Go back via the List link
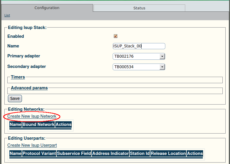This screenshot has width=230, height=164. pyautogui.click(x=7, y=15)
